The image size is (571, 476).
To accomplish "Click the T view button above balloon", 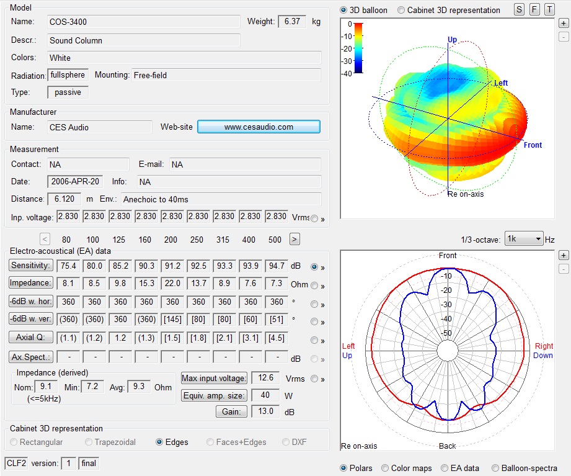I will tap(549, 10).
